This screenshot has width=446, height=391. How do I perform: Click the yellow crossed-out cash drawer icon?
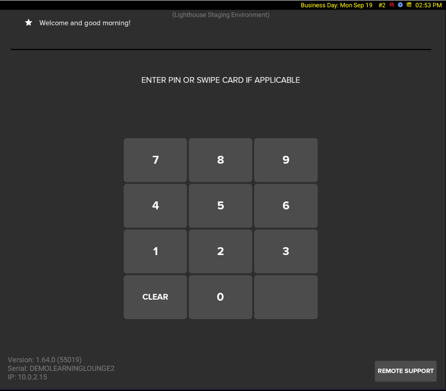click(x=409, y=5)
